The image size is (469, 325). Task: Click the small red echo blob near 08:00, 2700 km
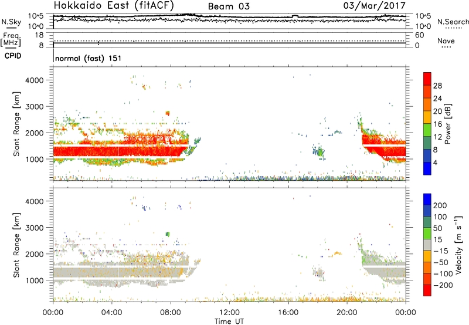pyautogui.click(x=168, y=113)
